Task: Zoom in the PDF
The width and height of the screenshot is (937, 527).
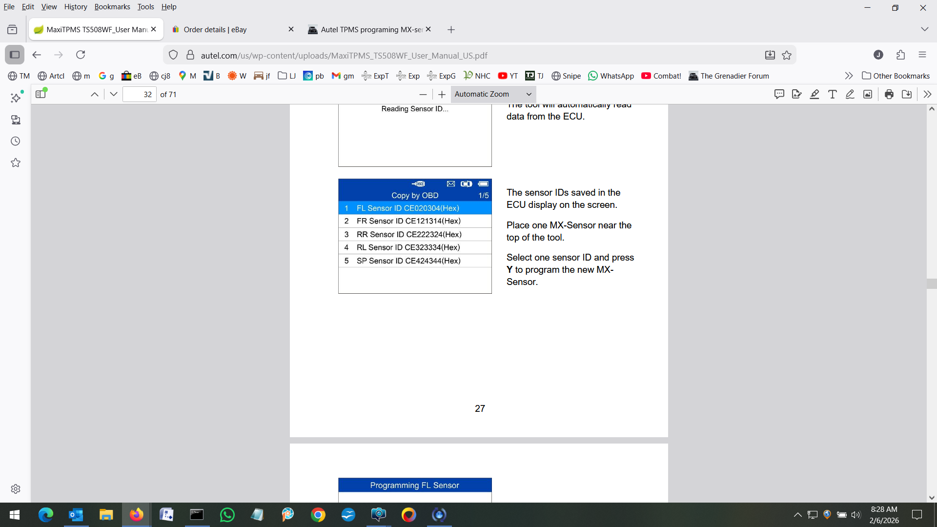Action: pyautogui.click(x=442, y=94)
